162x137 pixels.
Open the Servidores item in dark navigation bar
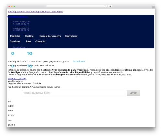tap(71, 36)
